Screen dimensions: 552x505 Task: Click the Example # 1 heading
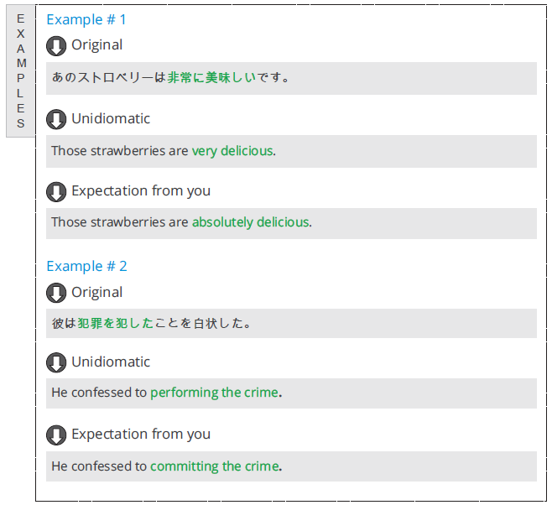(86, 19)
